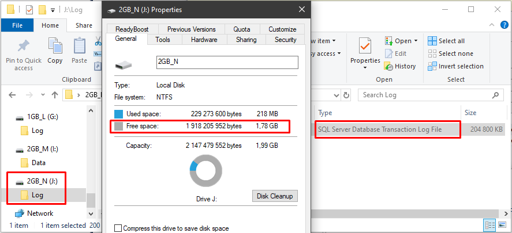
Task: Click the blue Used space color swatch
Action: pyautogui.click(x=119, y=114)
